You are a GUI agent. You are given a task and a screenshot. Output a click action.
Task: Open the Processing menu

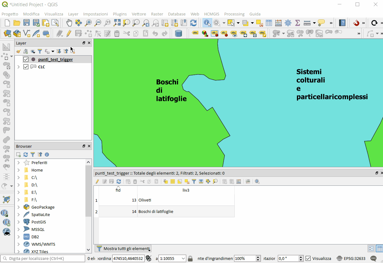(x=234, y=14)
